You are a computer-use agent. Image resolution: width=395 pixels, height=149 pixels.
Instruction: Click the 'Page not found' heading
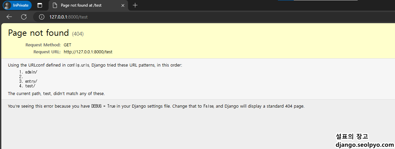(38, 33)
